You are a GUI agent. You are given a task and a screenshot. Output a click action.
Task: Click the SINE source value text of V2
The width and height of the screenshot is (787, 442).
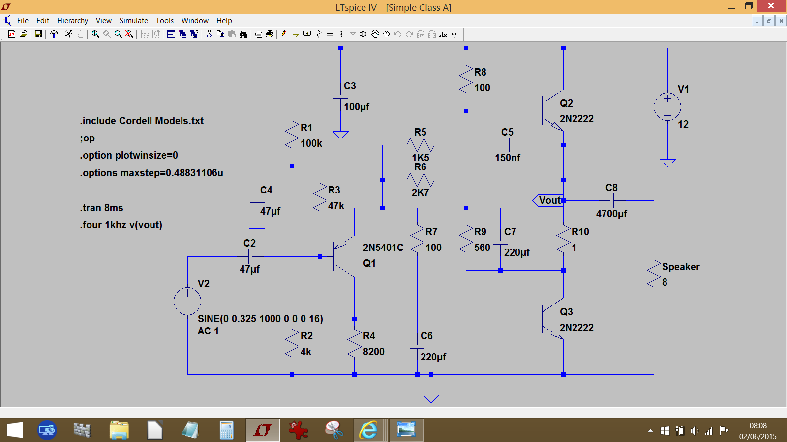pyautogui.click(x=260, y=319)
